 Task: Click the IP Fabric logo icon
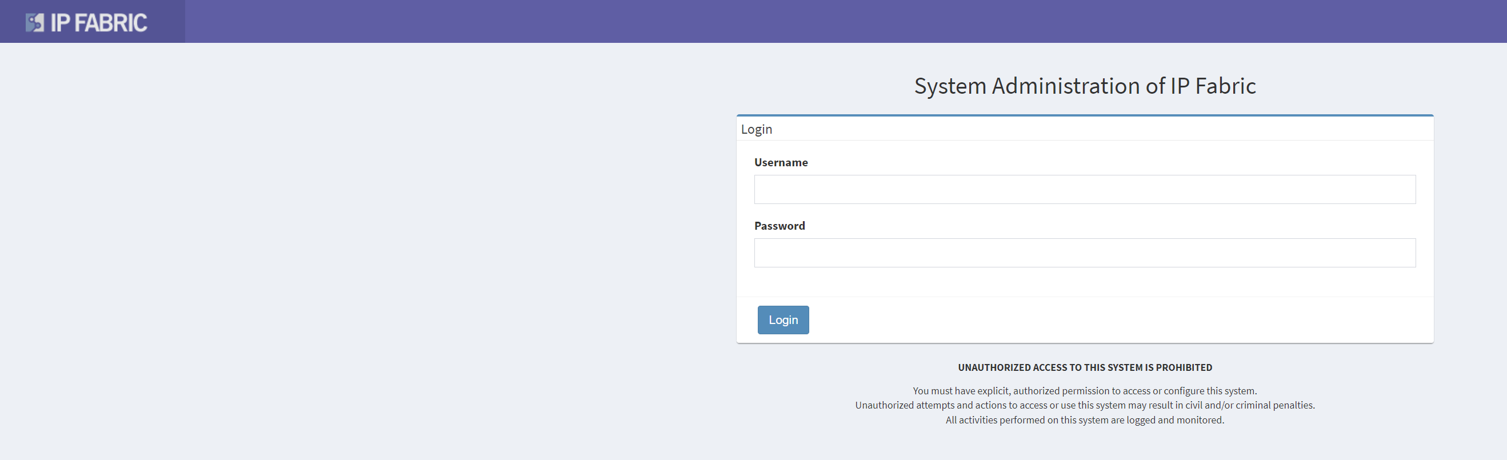(34, 22)
